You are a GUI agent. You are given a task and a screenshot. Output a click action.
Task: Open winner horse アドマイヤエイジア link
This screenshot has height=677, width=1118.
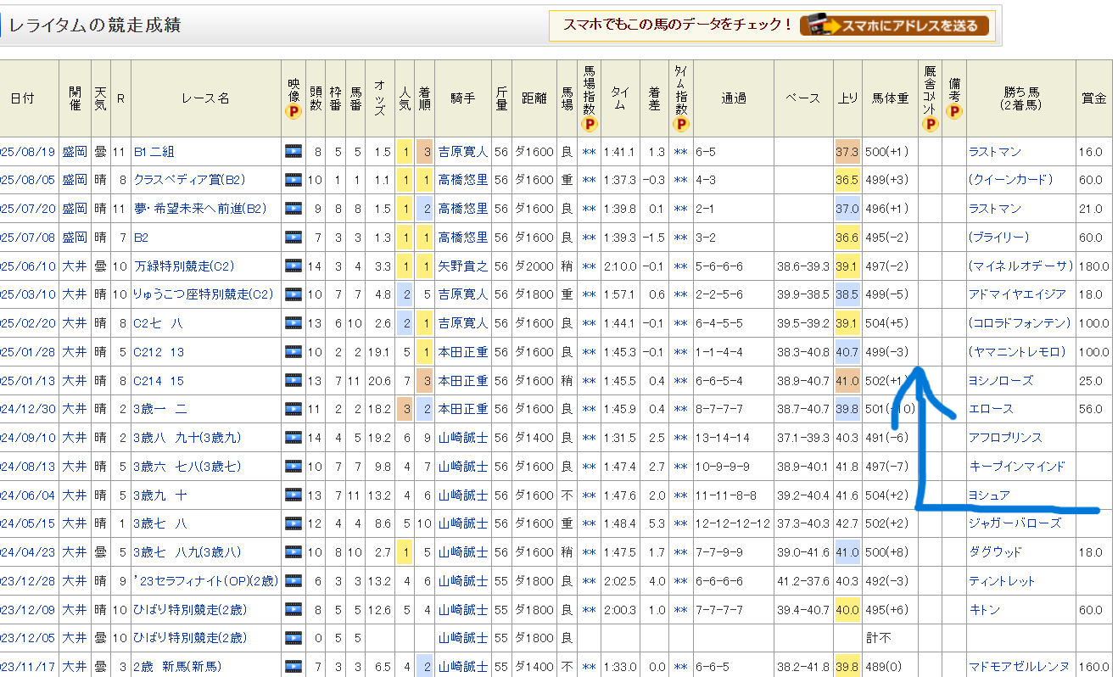click(x=1017, y=294)
